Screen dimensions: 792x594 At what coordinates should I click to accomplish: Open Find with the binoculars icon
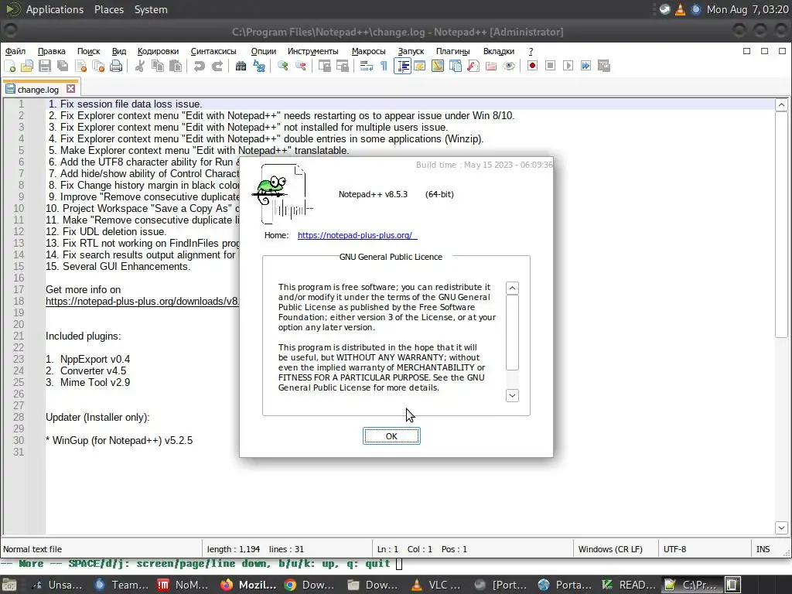pos(241,66)
